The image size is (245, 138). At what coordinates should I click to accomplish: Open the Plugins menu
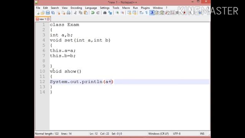pos(145,8)
